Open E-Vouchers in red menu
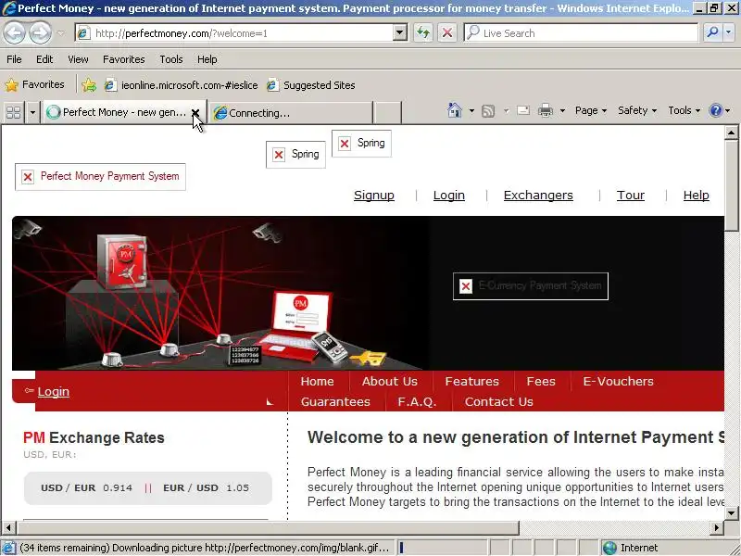Image resolution: width=741 pixels, height=556 pixels. pyautogui.click(x=618, y=381)
